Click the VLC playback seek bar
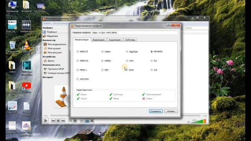This screenshot has height=141, width=251. [x=125, y=116]
